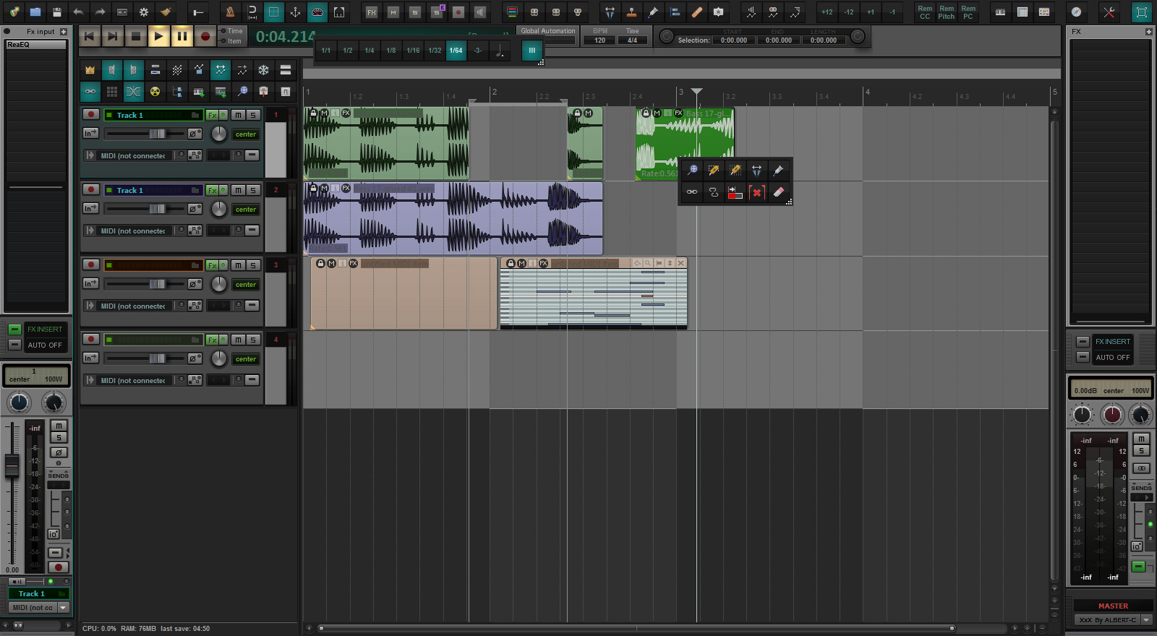
Task: Click the Rem Pitch button
Action: tap(946, 12)
